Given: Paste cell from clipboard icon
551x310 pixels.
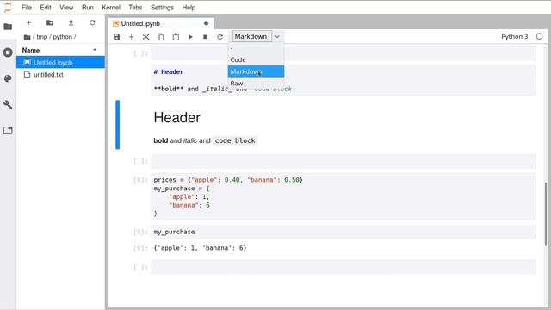Looking at the screenshot, I should [x=176, y=36].
